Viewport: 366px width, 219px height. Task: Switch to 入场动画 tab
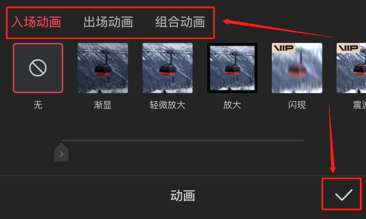[x=36, y=22]
